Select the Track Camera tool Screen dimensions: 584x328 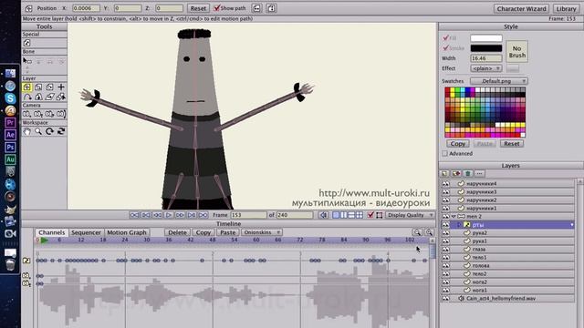[x=26, y=114]
